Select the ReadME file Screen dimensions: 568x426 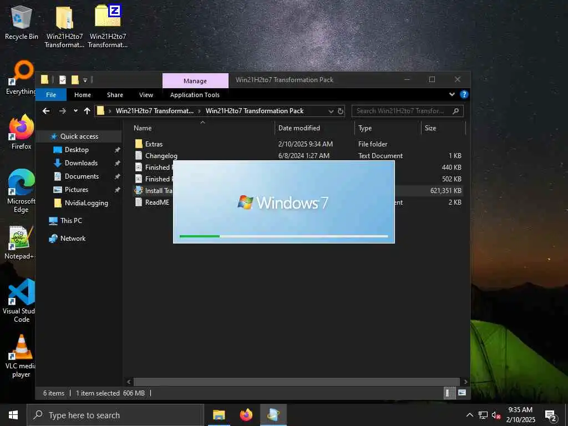(x=157, y=202)
